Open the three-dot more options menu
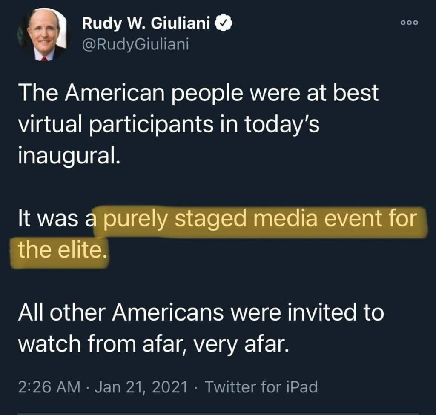The width and height of the screenshot is (436, 415). [410, 23]
